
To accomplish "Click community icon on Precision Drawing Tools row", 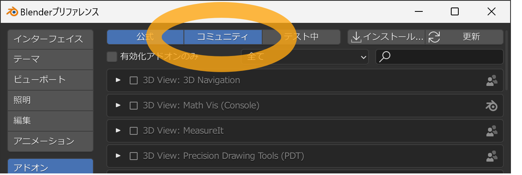I will 492,156.
